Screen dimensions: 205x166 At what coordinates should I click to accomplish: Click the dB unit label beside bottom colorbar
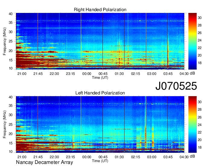coord(192,156)
